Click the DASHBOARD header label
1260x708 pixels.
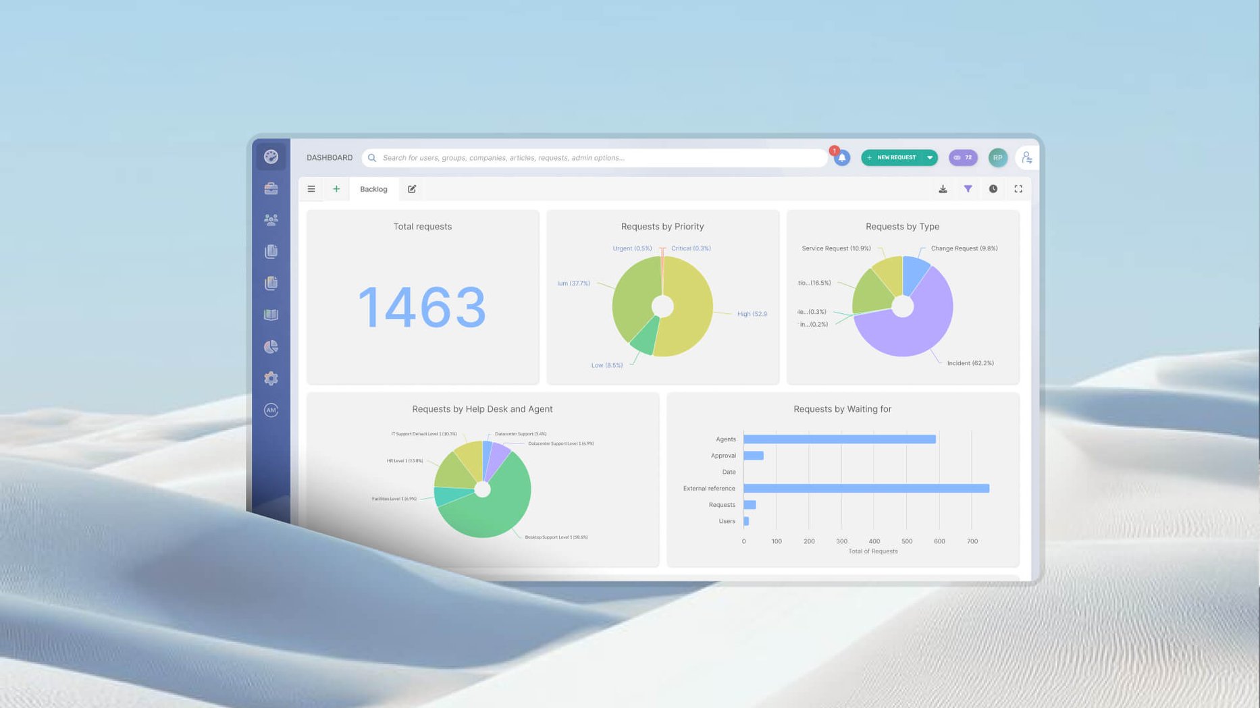click(330, 158)
